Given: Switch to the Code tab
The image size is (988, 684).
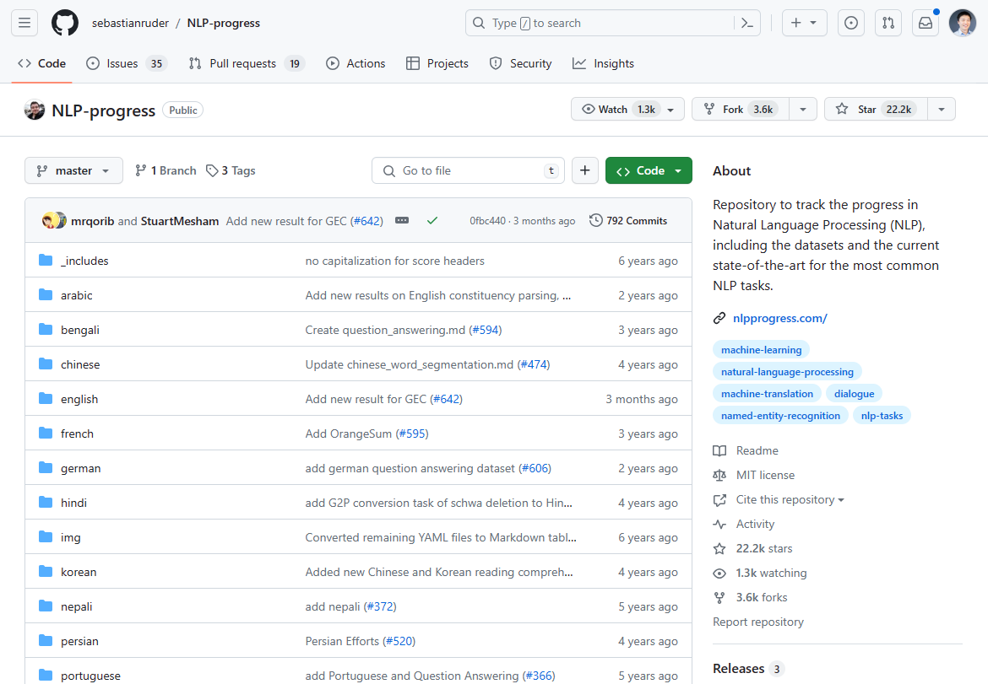Looking at the screenshot, I should coord(42,63).
